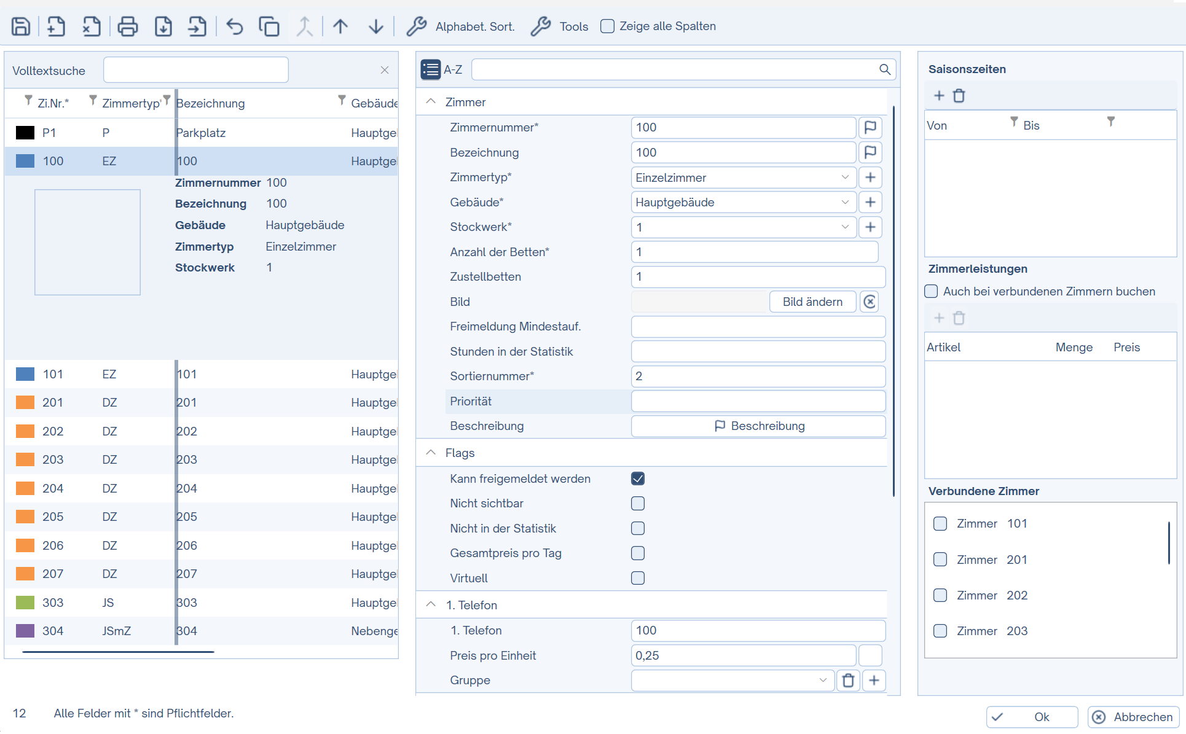Image resolution: width=1186 pixels, height=734 pixels.
Task: Check Zimmer 201 in Verbundene Zimmer
Action: pos(940,560)
